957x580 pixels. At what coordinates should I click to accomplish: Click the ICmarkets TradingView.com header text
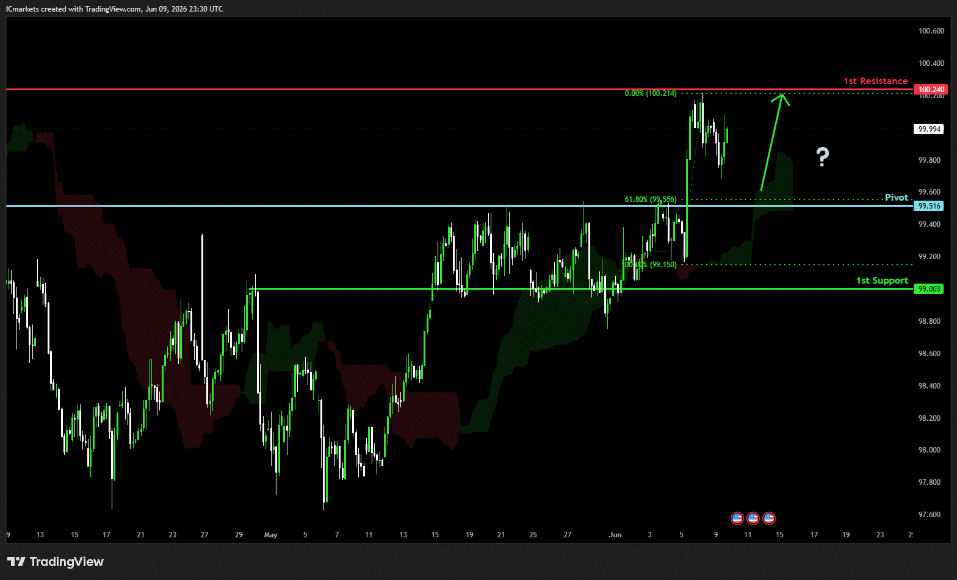[x=115, y=9]
